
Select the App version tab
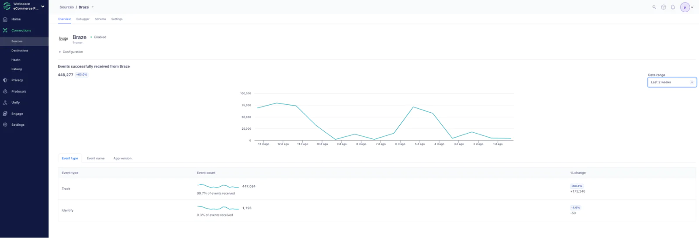coord(122,159)
